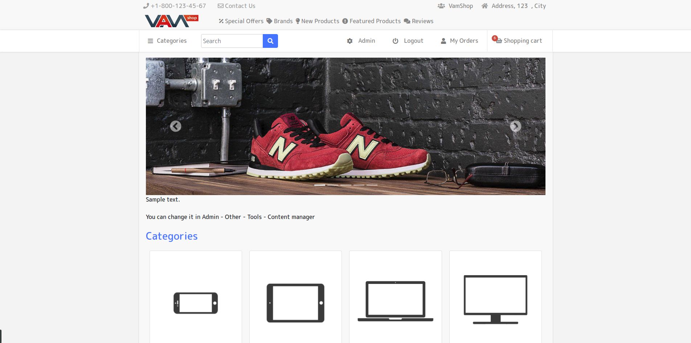The image size is (691, 343).
Task: Select the desktop monitor category icon
Action: tap(495, 299)
